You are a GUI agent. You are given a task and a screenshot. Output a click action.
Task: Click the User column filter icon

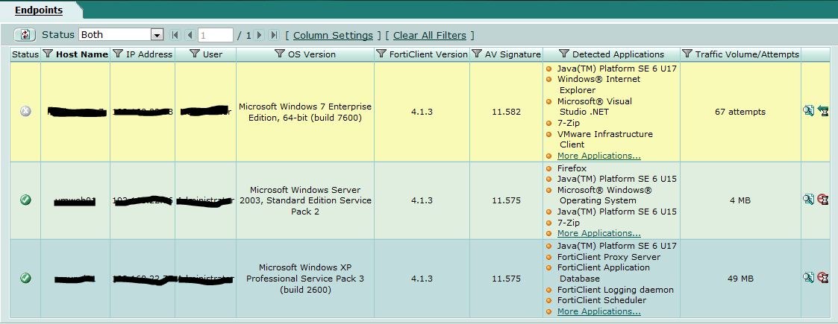click(195, 54)
